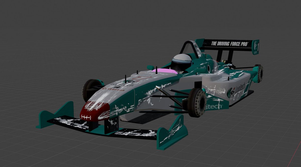The width and height of the screenshot is (301, 167).
Task: Select the teal side mirror beside the cockpit
Action: click(x=150, y=67)
